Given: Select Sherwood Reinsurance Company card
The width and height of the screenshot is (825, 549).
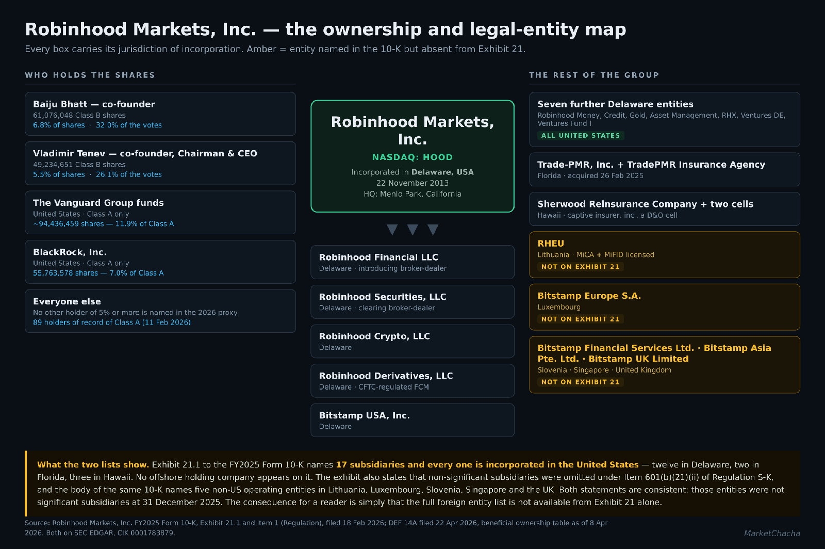Looking at the screenshot, I should click(x=665, y=209).
